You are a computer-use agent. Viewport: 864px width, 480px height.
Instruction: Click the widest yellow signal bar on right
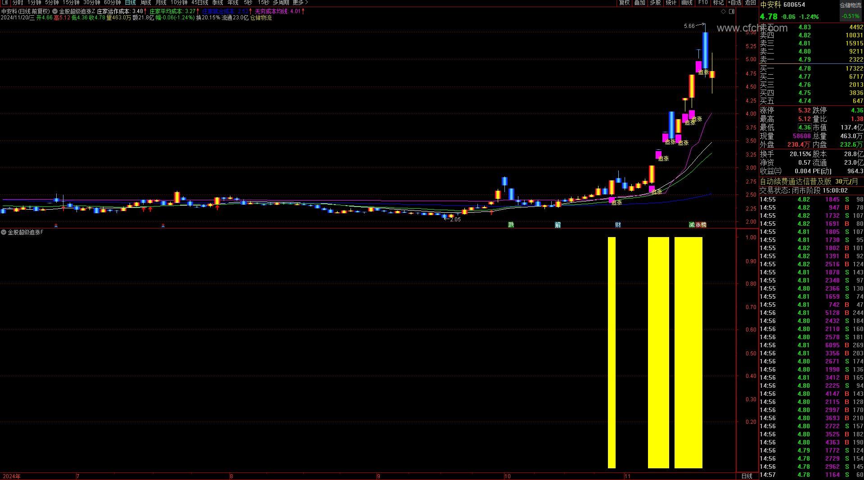(x=688, y=353)
